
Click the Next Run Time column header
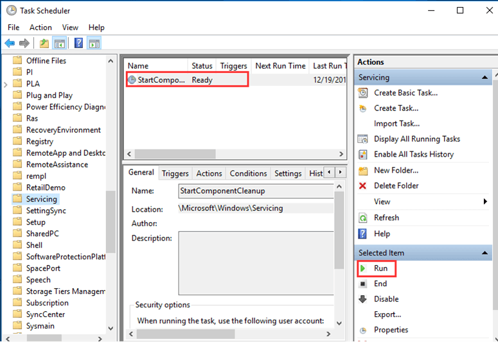(x=280, y=66)
